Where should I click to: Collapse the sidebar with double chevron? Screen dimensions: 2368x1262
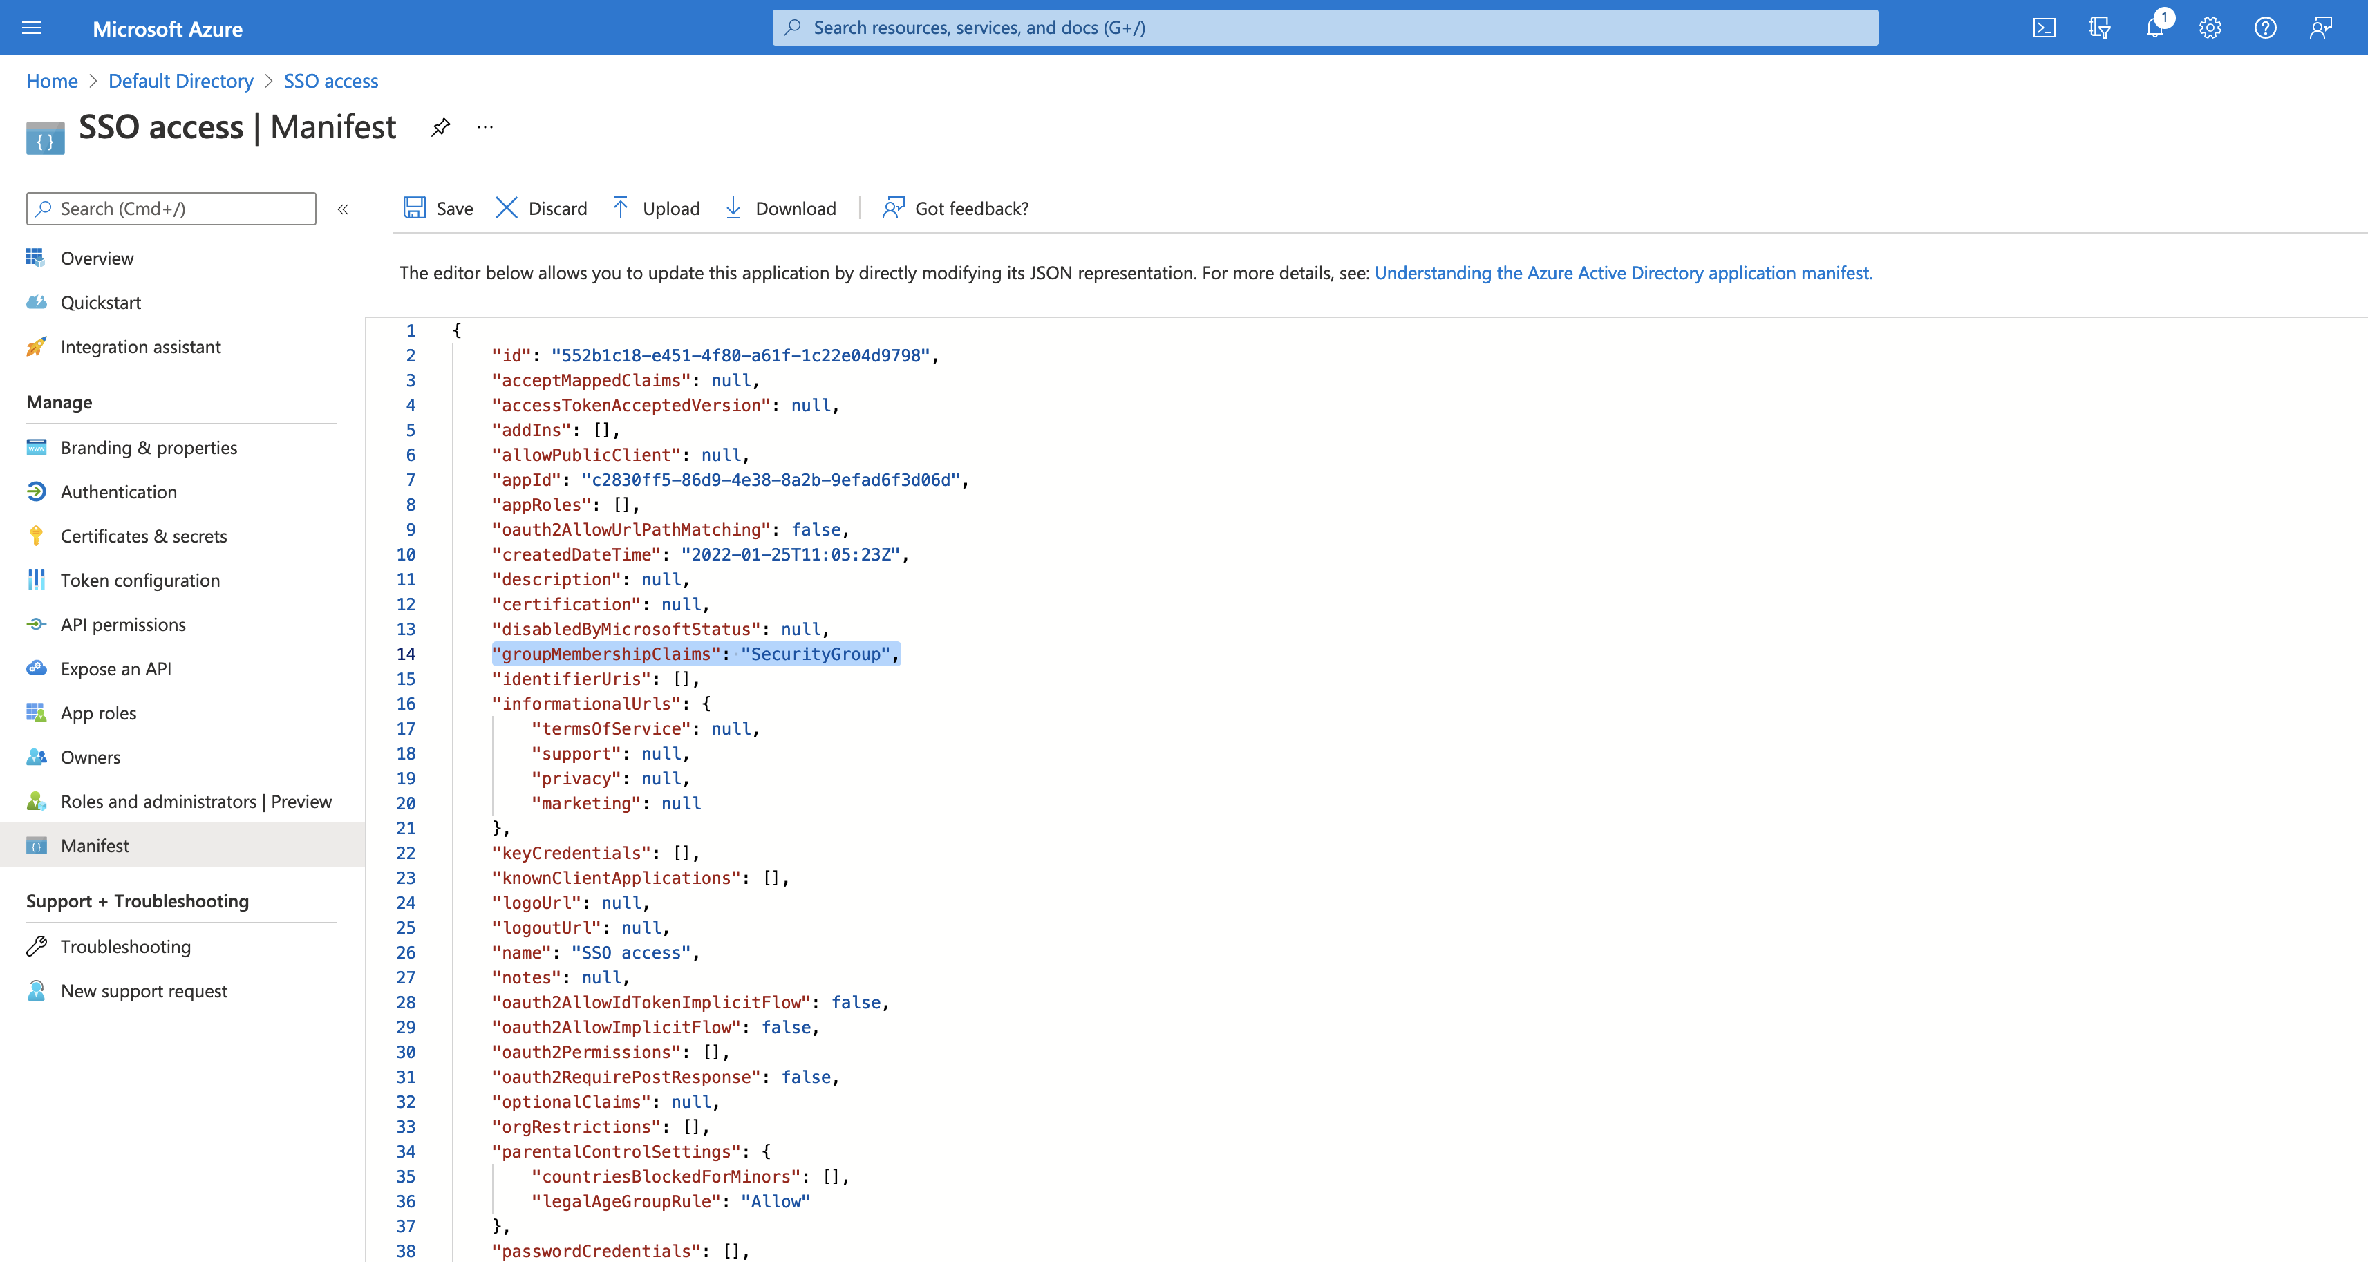click(343, 209)
